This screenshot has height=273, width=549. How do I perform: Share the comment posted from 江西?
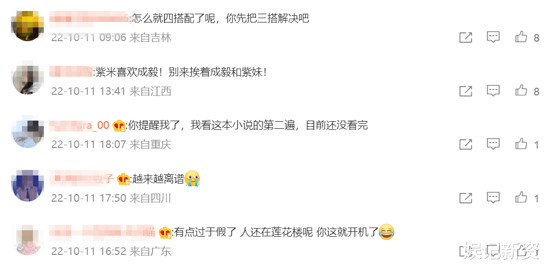[466, 91]
